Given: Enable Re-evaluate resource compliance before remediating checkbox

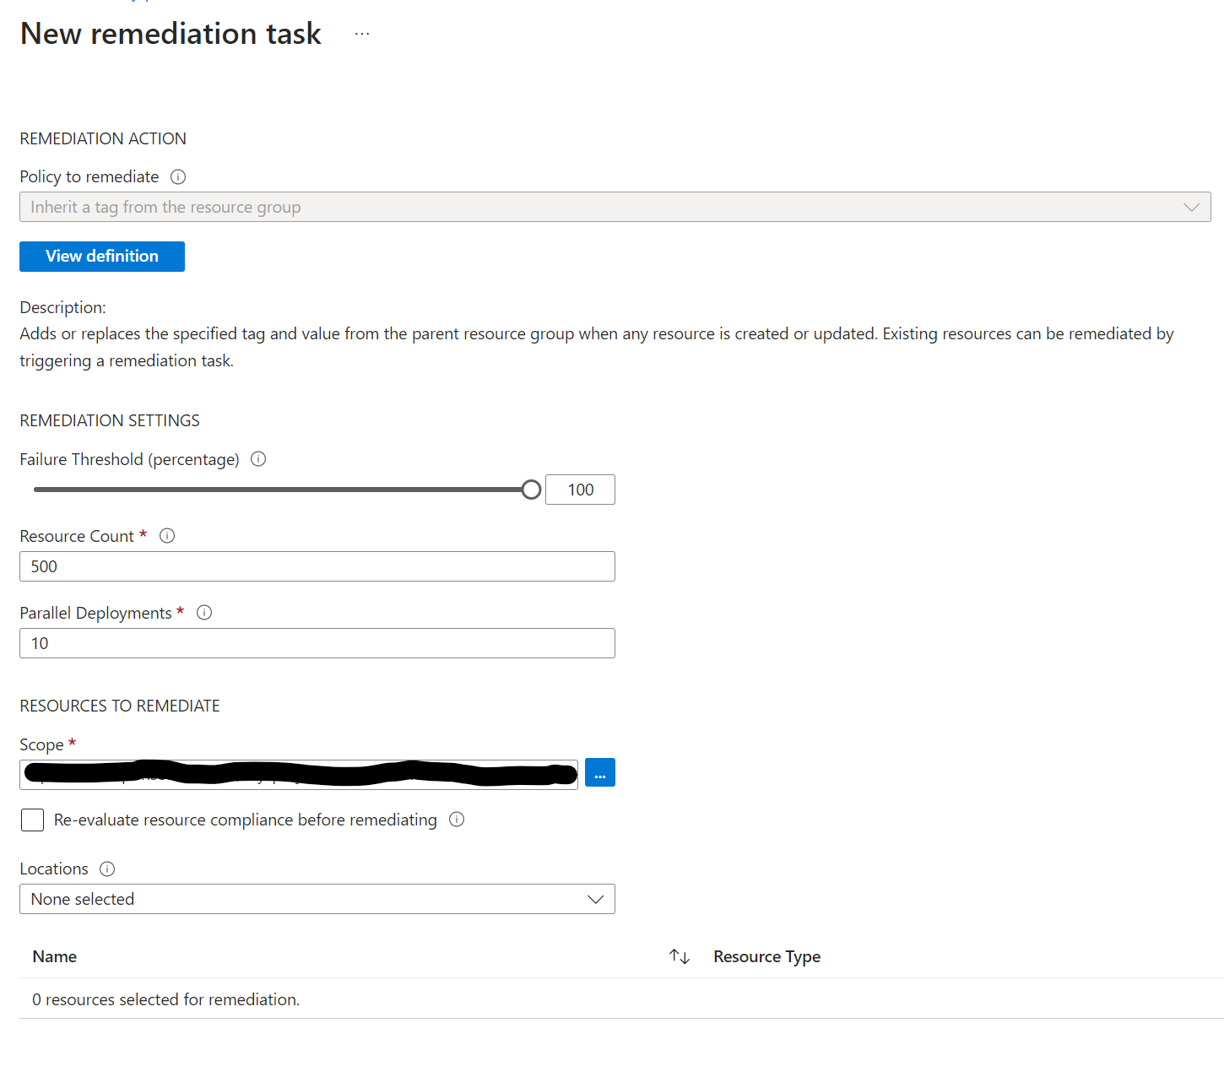Looking at the screenshot, I should (32, 820).
